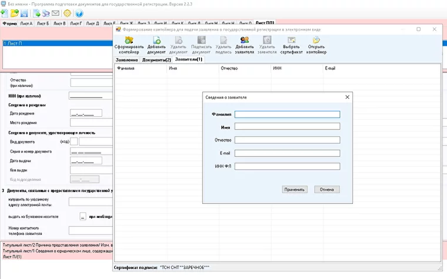447x279 pixels.
Task: Click the Фамилия input field in dialog
Action: [x=287, y=114]
